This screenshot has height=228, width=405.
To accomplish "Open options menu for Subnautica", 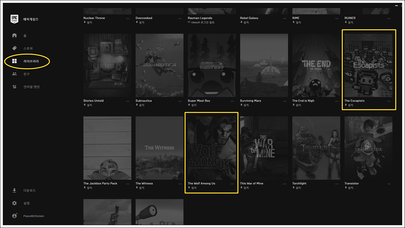I will (180, 101).
